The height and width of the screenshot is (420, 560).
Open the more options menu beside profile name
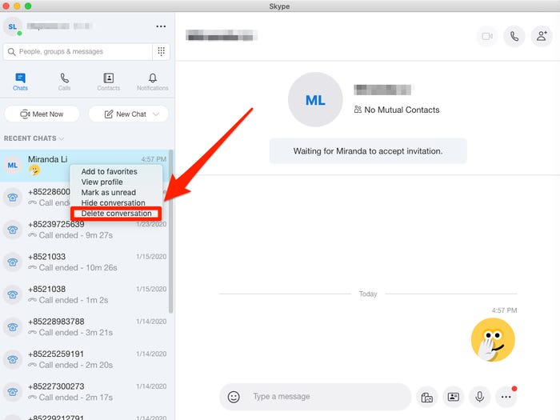pyautogui.click(x=161, y=26)
